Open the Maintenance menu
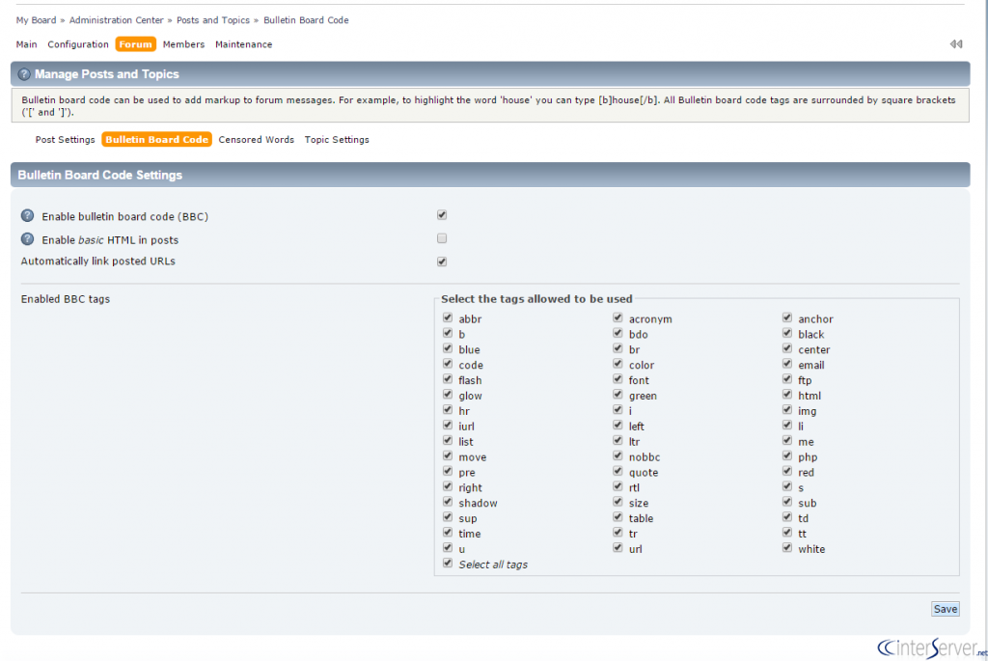 [244, 44]
